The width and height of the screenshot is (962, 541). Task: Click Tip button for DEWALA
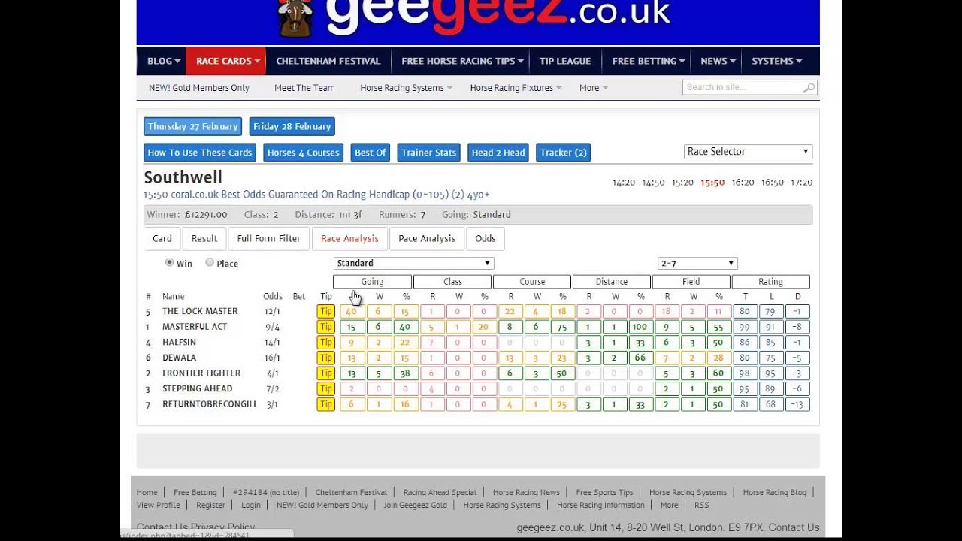tap(325, 358)
